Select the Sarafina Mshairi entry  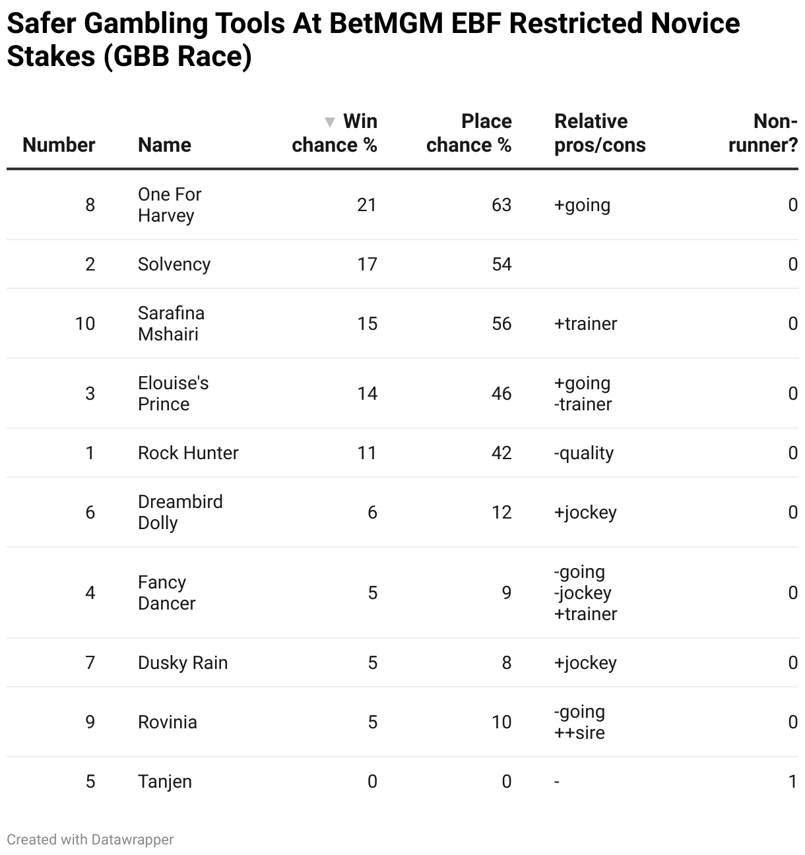pos(171,323)
